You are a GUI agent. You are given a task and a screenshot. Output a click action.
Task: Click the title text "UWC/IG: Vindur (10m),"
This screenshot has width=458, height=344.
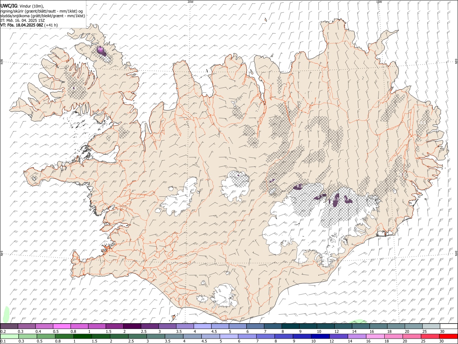click(22, 6)
